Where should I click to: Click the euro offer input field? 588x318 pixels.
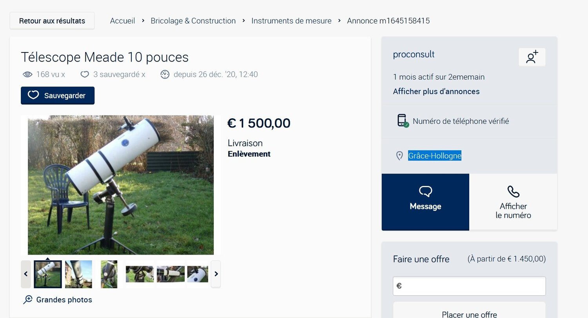click(469, 286)
